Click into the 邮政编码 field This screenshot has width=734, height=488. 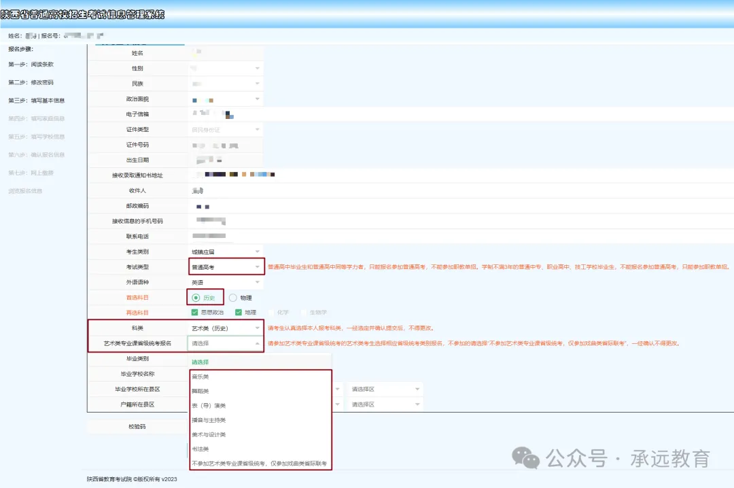[x=461, y=206]
